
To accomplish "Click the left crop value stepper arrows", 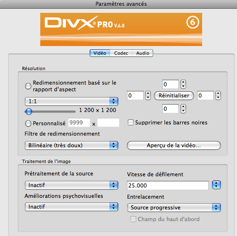I will click(x=148, y=95).
